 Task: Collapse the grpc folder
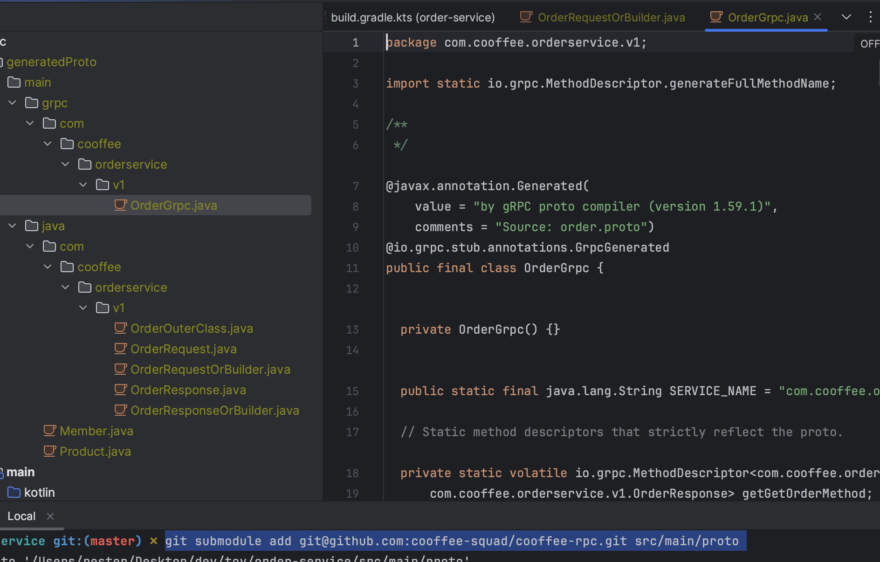point(13,103)
